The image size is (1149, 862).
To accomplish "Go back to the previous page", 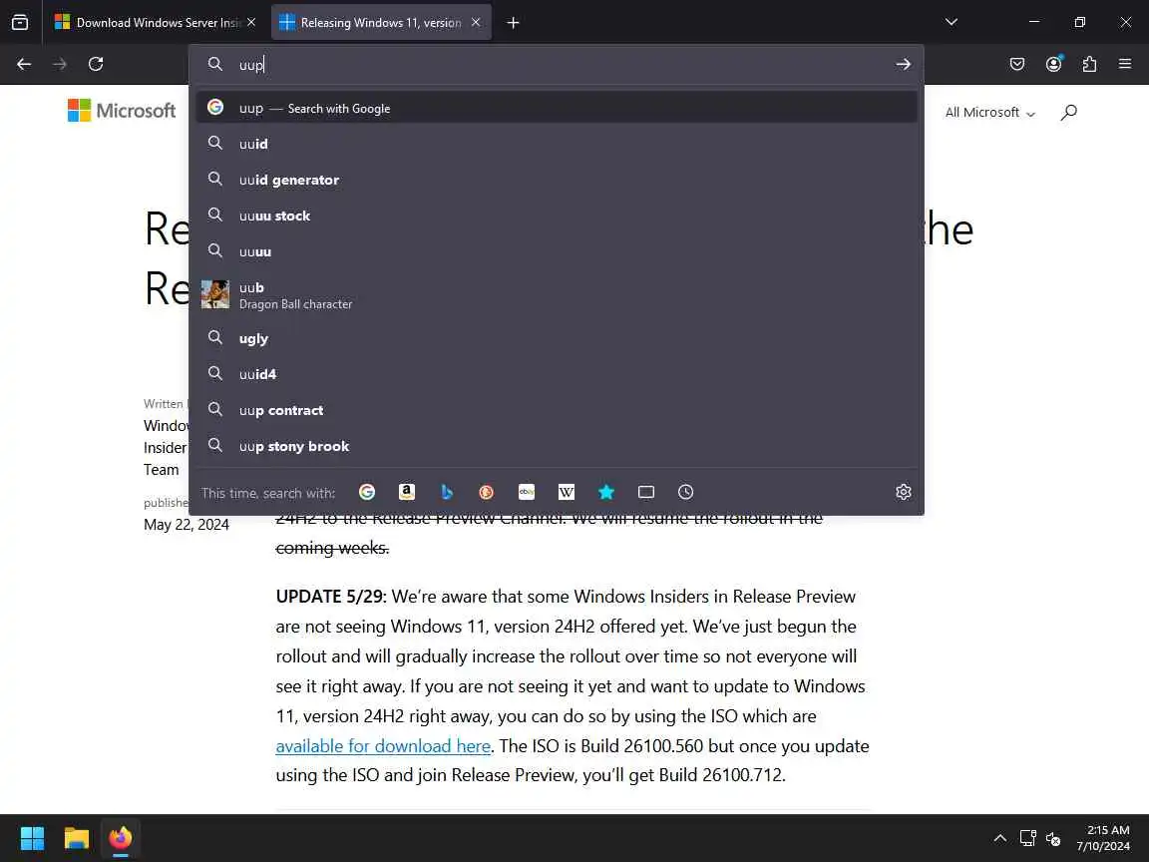I will pos(24,65).
